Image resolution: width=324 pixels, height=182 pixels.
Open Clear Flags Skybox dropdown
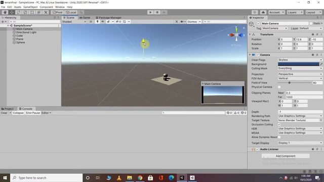[300, 60]
